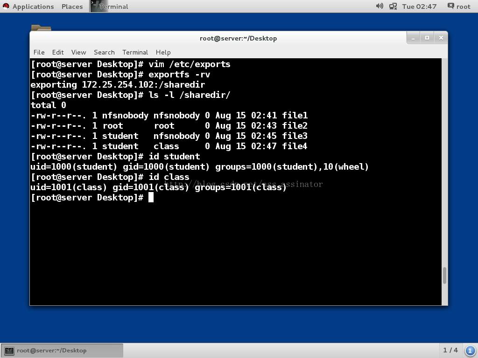This screenshot has height=358, width=478.
Task: Open the View menu
Action: (78, 52)
